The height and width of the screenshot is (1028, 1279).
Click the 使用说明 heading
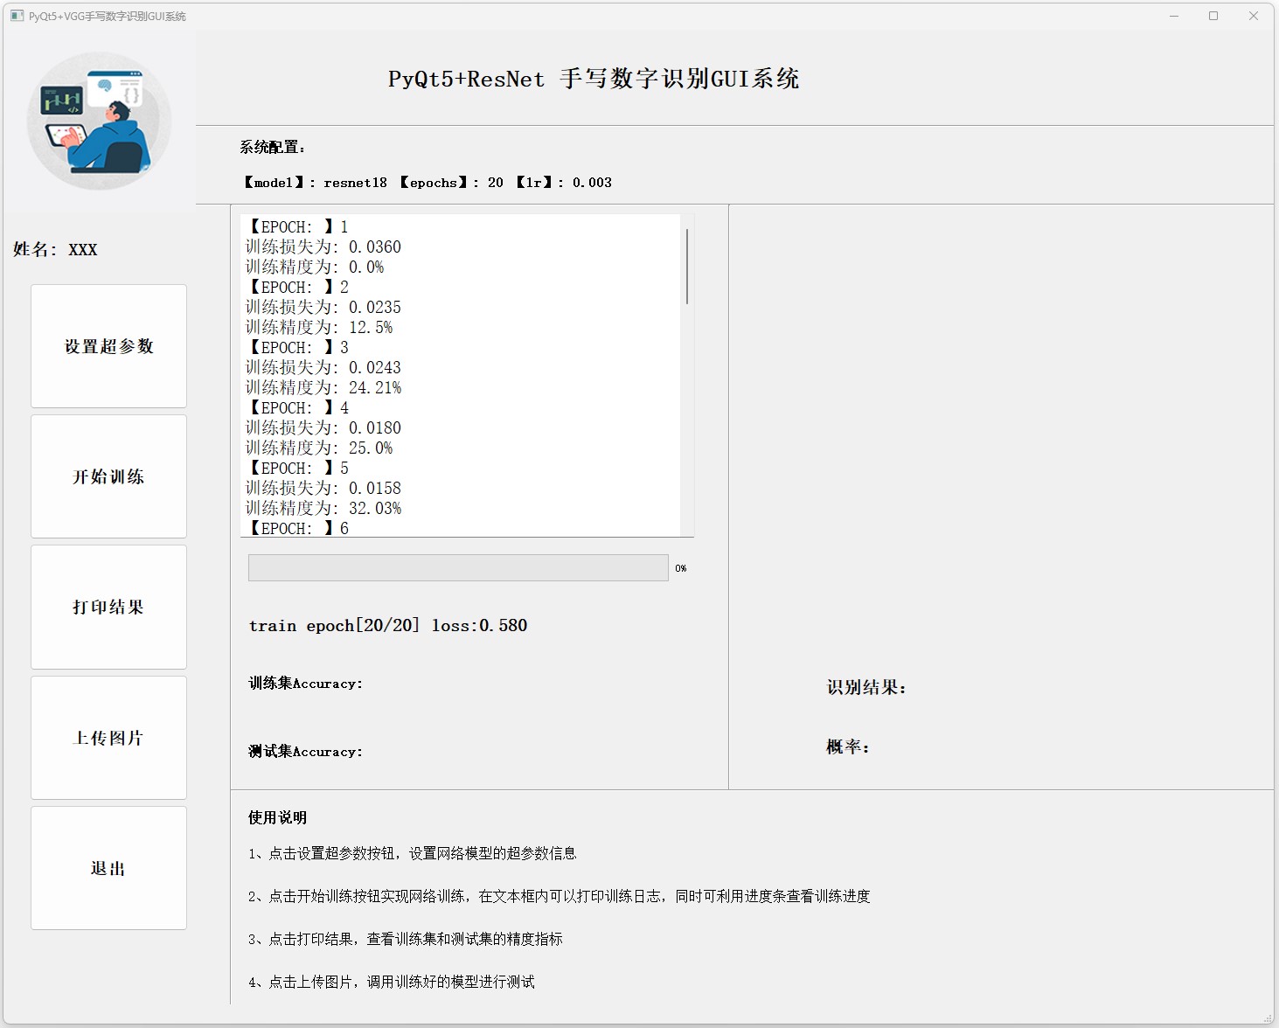(277, 817)
